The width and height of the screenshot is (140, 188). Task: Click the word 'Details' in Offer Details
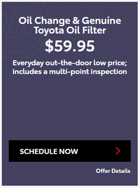click(121, 171)
